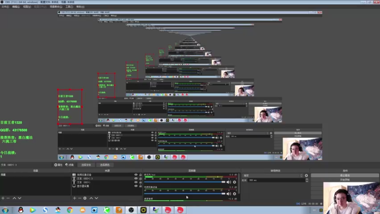Adjust second mixer channel volume slider
The image size is (380, 214).
[185, 194]
